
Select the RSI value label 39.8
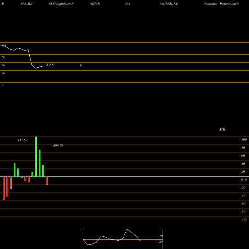click(x=50, y=65)
